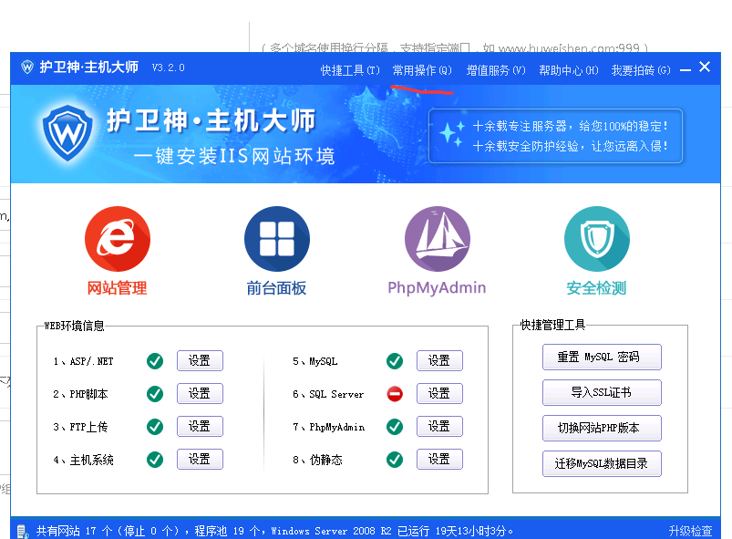Viewport: 732px width, 539px height.
Task: Open the 网站管理 IE icon
Action: (118, 239)
